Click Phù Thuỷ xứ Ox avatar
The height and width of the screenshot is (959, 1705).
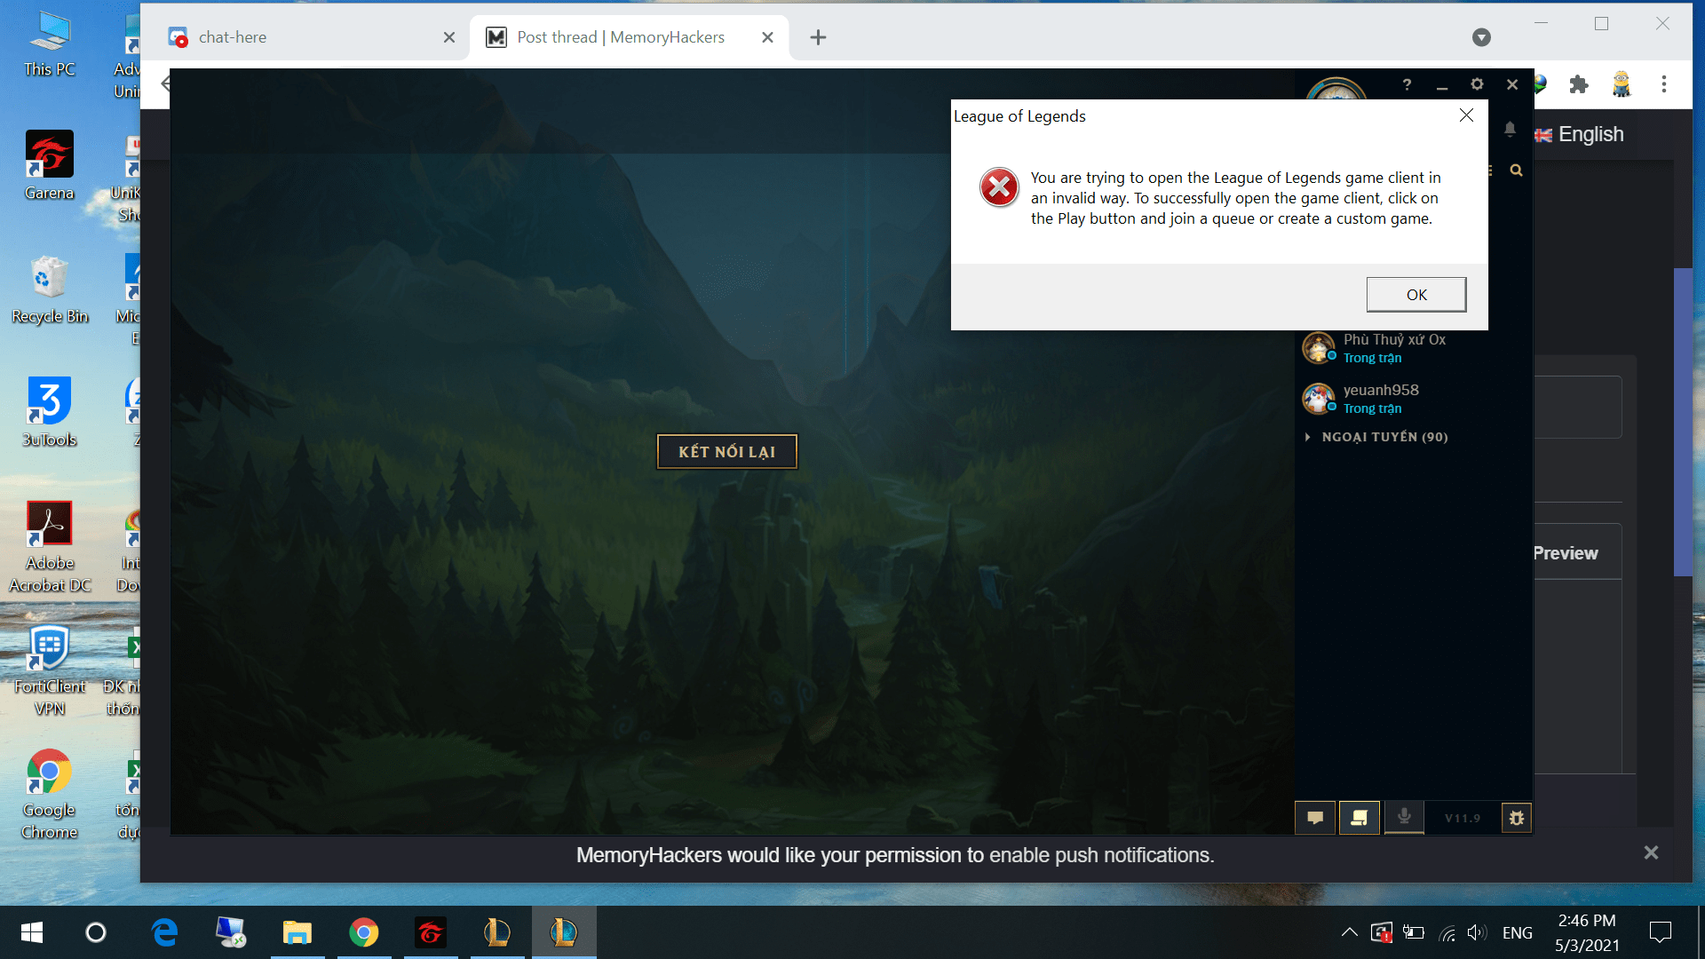pyautogui.click(x=1319, y=348)
